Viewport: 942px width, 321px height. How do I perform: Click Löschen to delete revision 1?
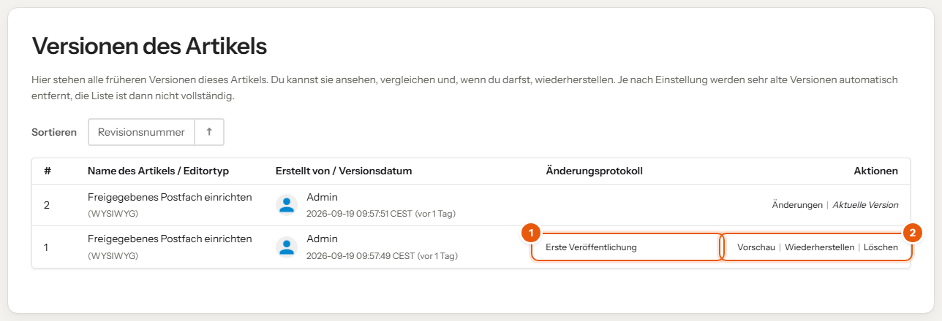tap(881, 247)
